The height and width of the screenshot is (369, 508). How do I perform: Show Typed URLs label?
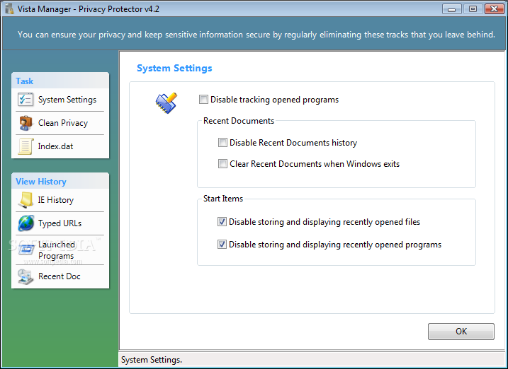click(60, 223)
